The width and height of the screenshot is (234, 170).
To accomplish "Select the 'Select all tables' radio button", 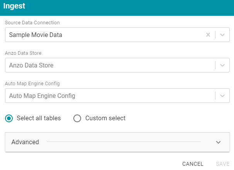I will coord(9,118).
